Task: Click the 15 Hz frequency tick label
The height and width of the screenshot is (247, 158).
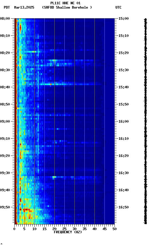Action: point(44,229)
